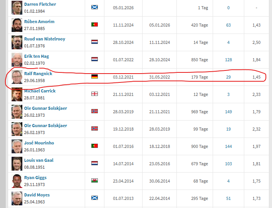Click the Portugal flag beside José Mourinho
The image size is (272, 208).
tap(94, 146)
